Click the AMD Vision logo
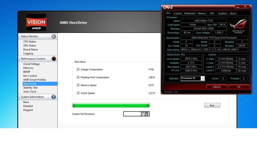 click(36, 22)
